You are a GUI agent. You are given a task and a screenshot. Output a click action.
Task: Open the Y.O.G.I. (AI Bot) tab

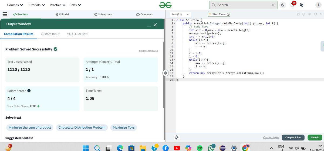tap(77, 34)
